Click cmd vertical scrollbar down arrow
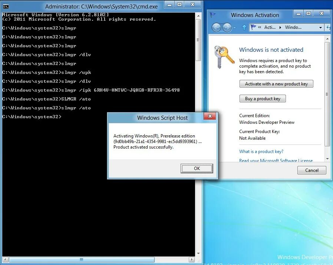The width and height of the screenshot is (333, 265). [x=198, y=254]
